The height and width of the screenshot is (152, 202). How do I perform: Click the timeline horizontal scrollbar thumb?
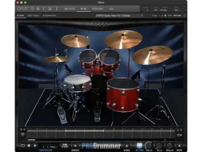tap(31, 140)
